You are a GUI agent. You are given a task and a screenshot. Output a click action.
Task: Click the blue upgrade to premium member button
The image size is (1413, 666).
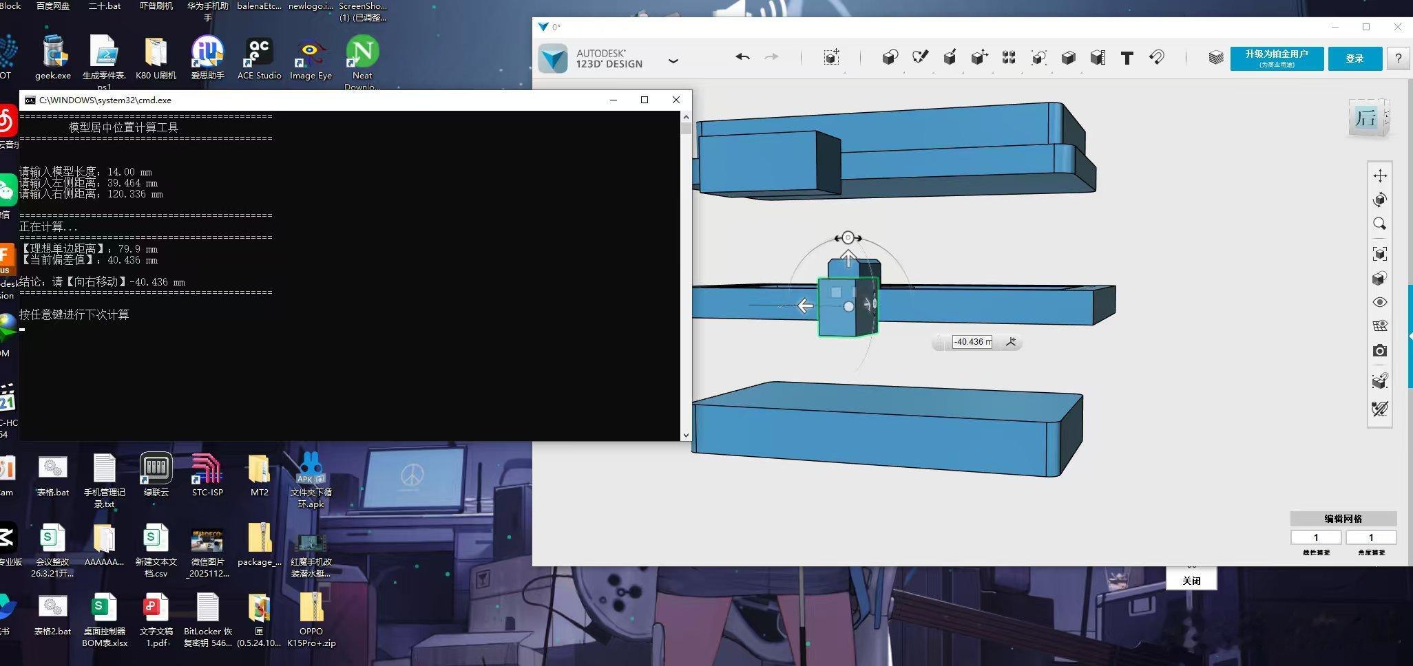click(1277, 58)
